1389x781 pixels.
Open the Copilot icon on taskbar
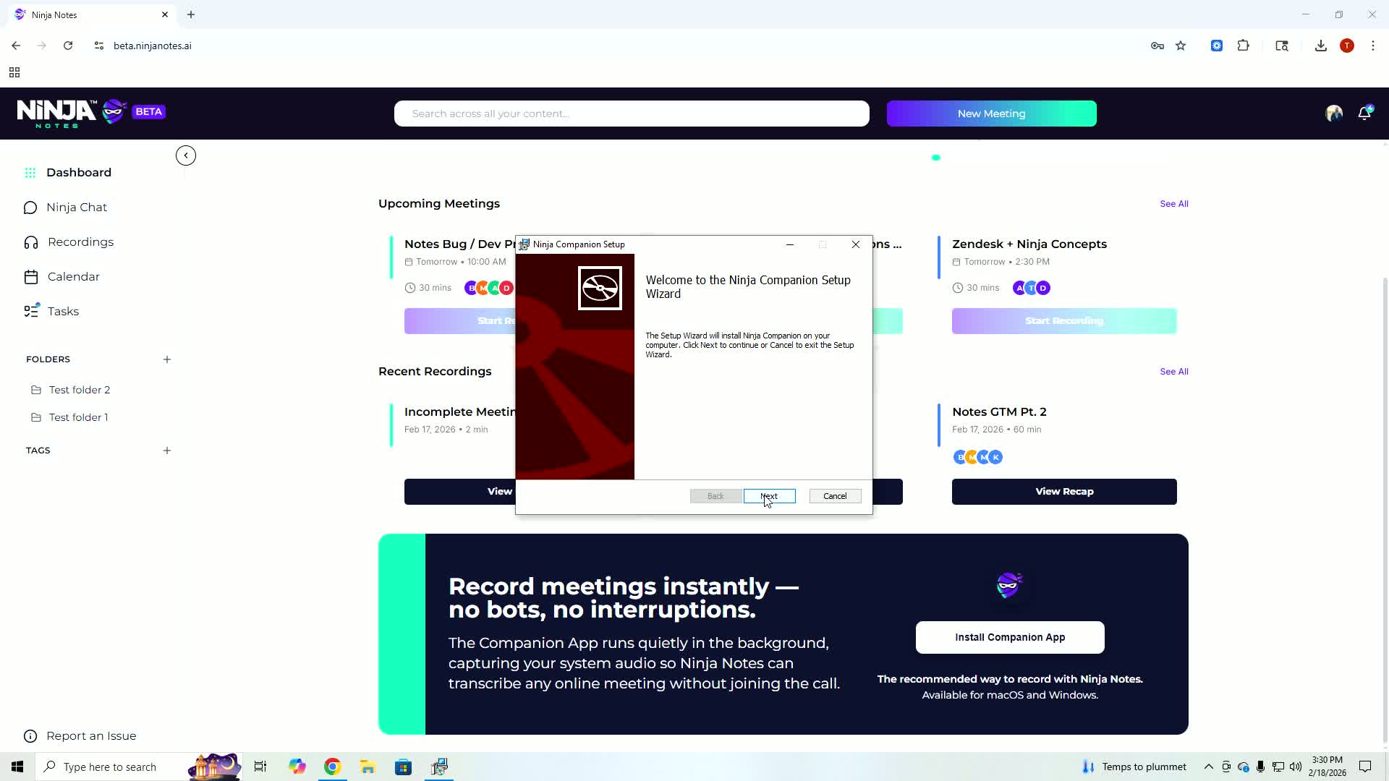point(297,767)
